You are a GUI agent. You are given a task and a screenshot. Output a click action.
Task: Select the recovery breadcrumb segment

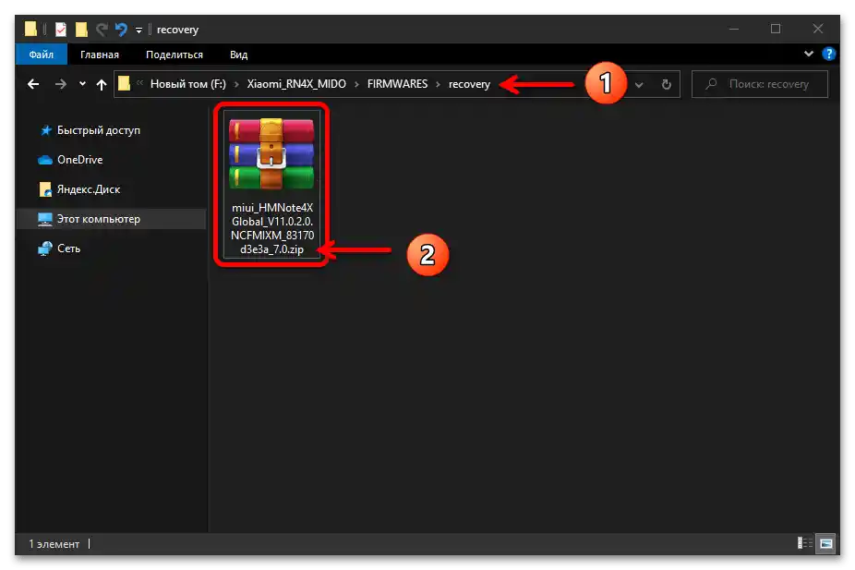[469, 84]
